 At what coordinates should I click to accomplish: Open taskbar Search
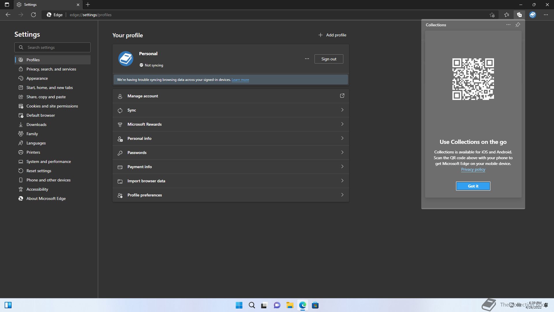coord(252,305)
